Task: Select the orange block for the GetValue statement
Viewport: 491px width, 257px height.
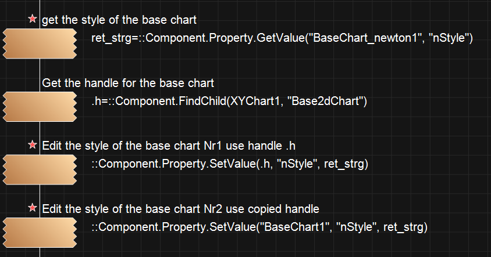Action: click(40, 44)
